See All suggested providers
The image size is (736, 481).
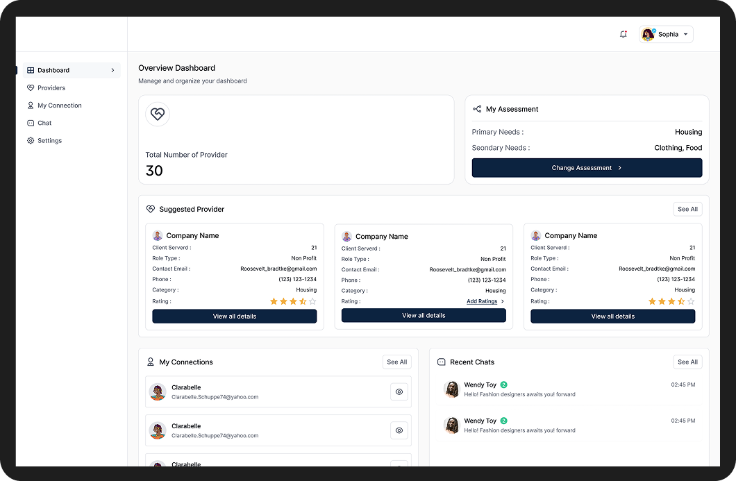point(687,210)
